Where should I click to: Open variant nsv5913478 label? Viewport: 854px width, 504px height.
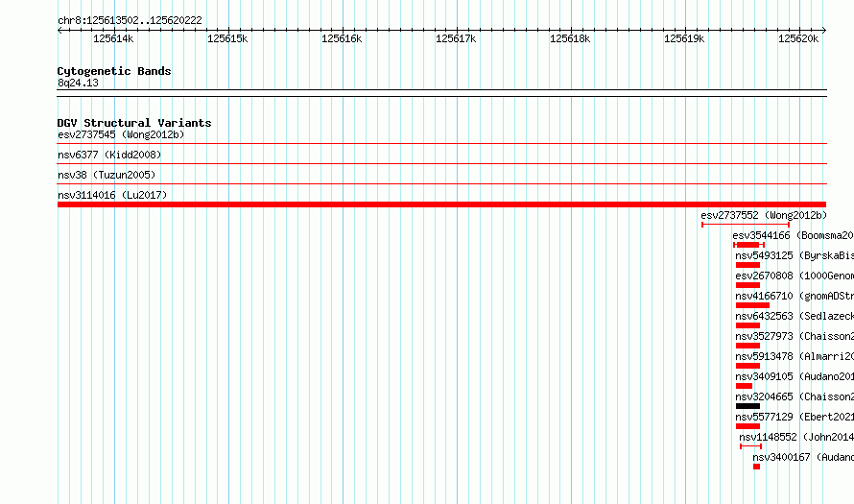click(795, 356)
